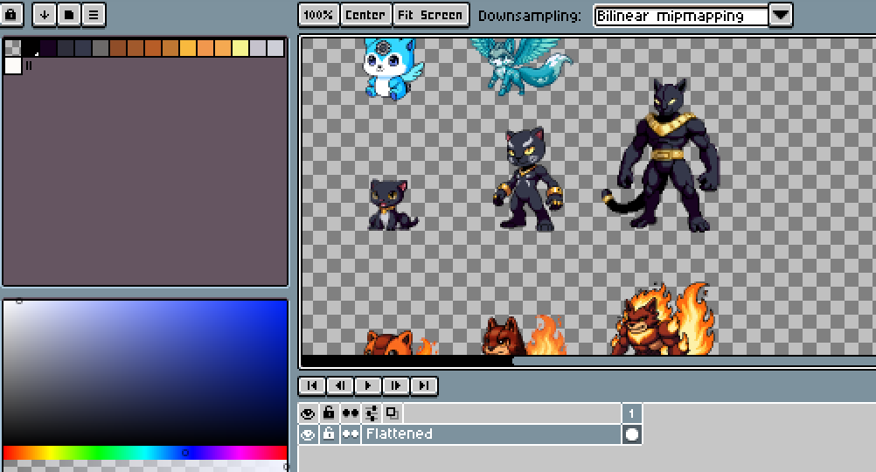
Task: Open the palette presets folder icon
Action: click(69, 15)
